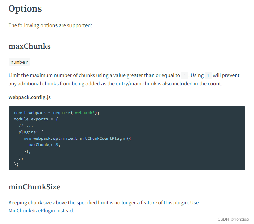The image size is (254, 224).
Task: Click the maxChunks: 5 code line
Action: [x=44, y=145]
